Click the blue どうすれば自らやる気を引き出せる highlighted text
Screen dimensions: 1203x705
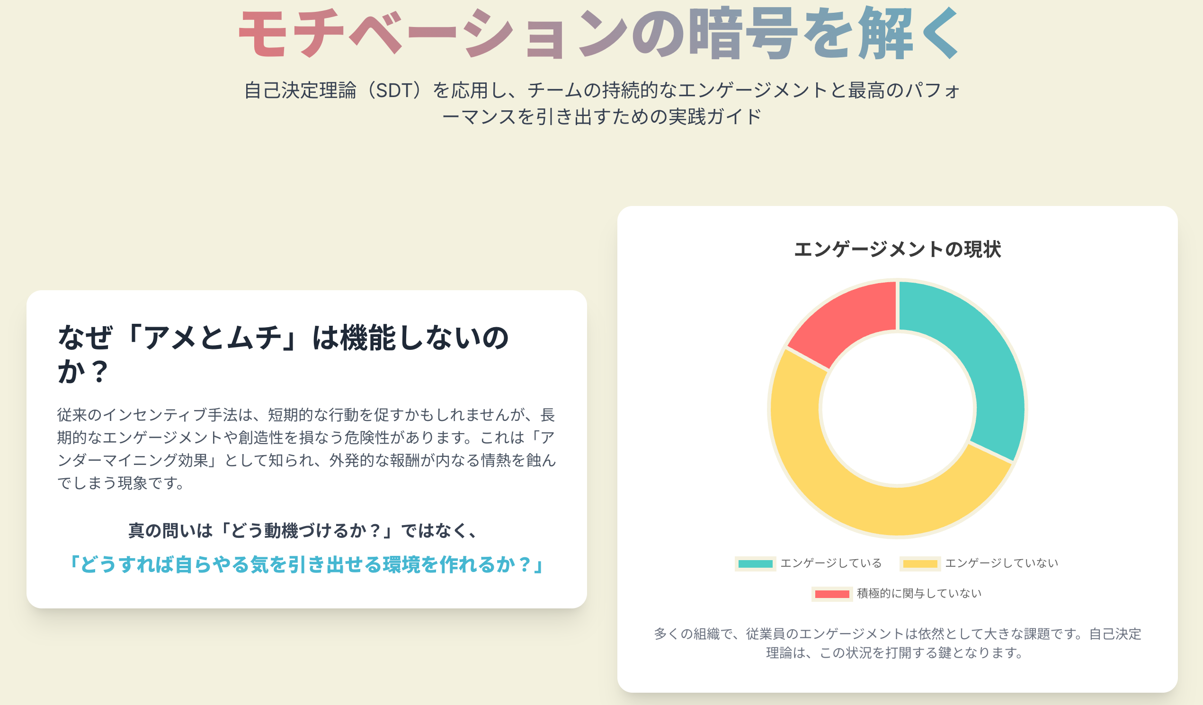pos(306,565)
